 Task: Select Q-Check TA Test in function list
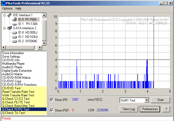click(x=13, y=113)
